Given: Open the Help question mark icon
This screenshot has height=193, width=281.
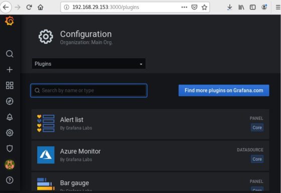Looking at the screenshot, I should click(x=10, y=180).
